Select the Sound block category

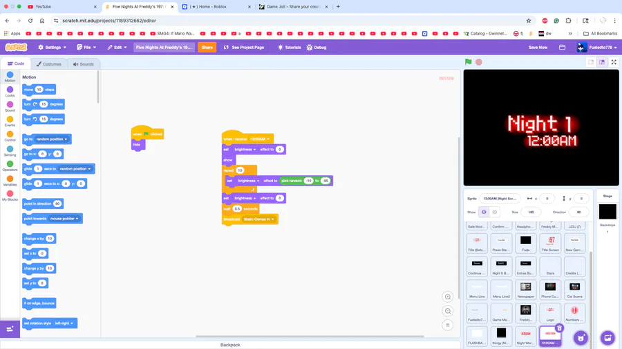coord(10,106)
